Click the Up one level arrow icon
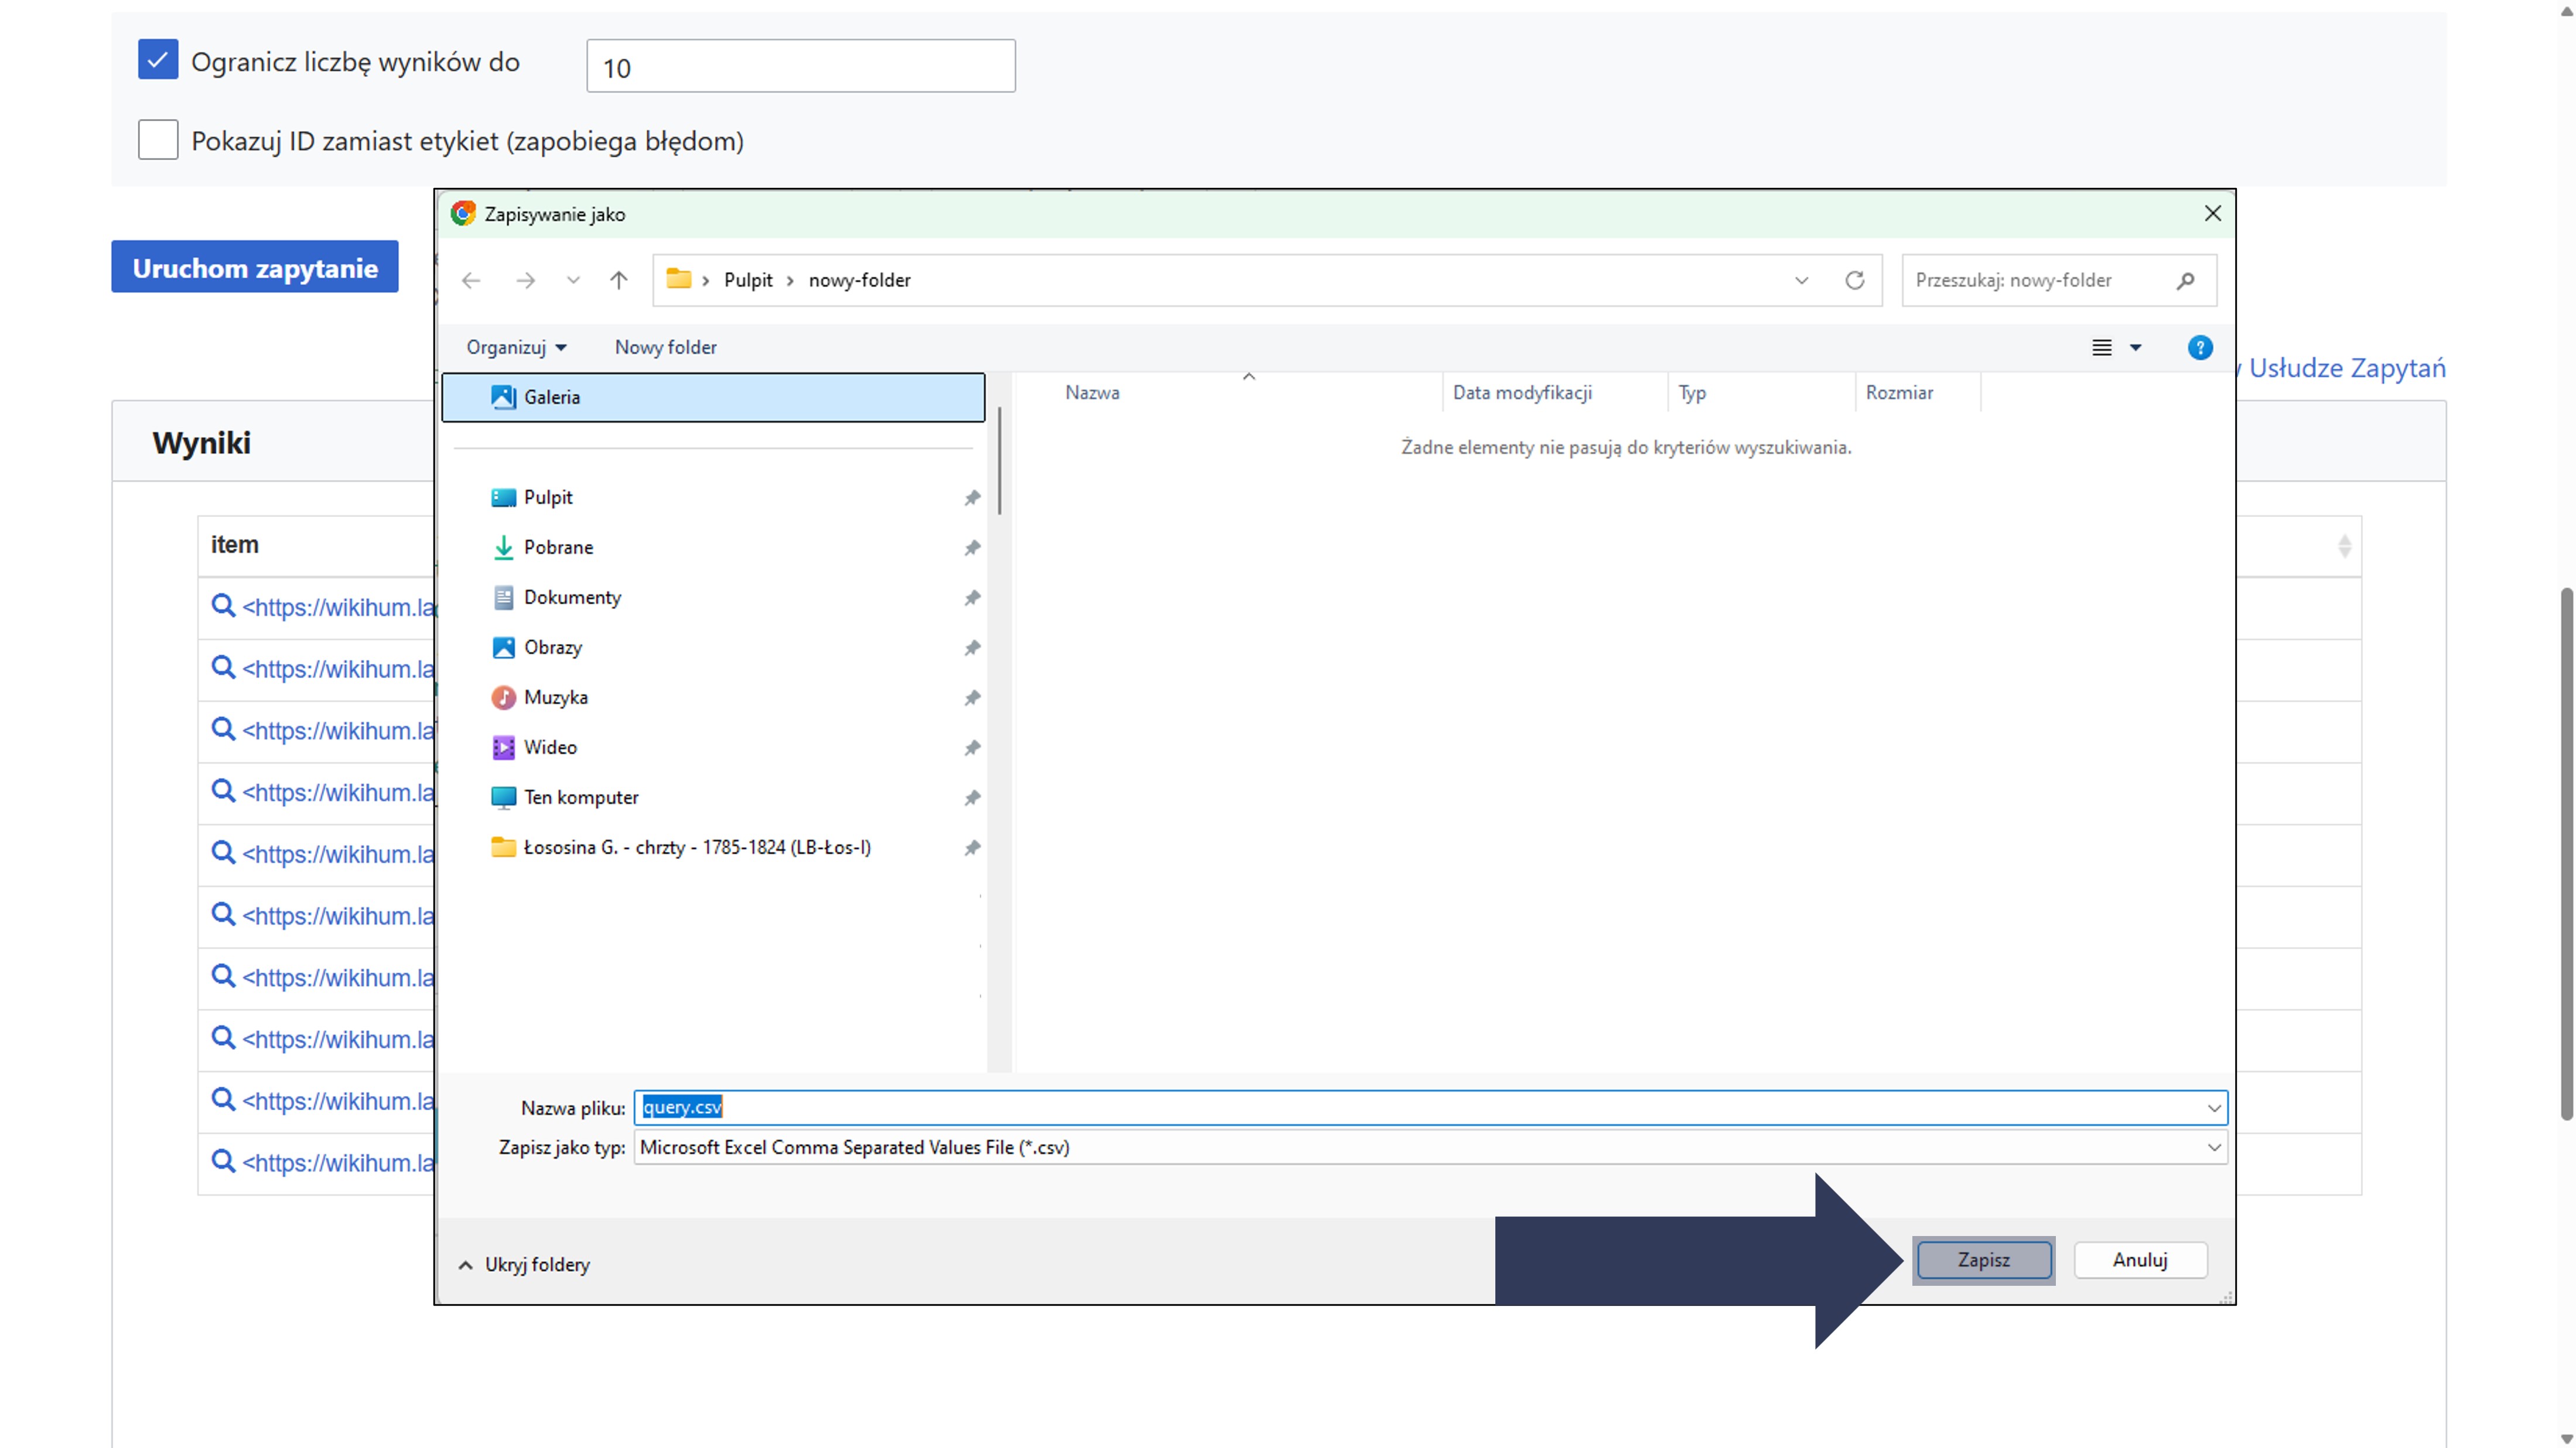The height and width of the screenshot is (1448, 2576). coord(619,280)
